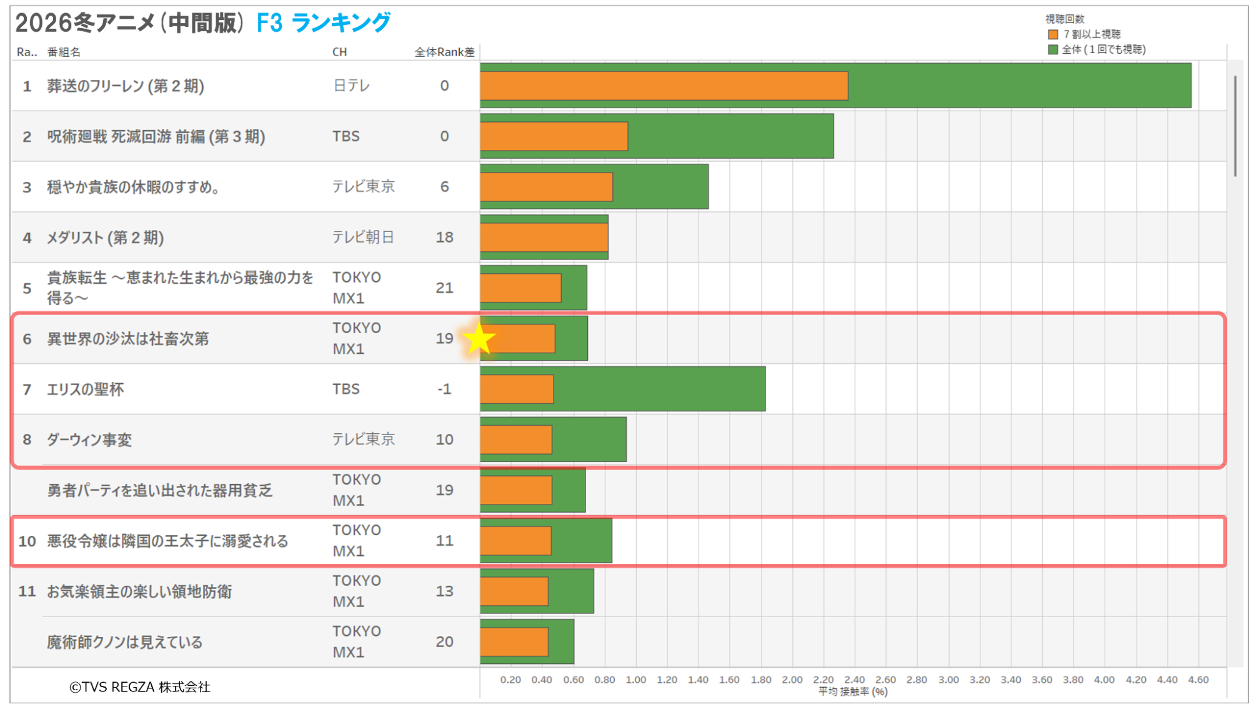Click rank difference value 21

(444, 288)
